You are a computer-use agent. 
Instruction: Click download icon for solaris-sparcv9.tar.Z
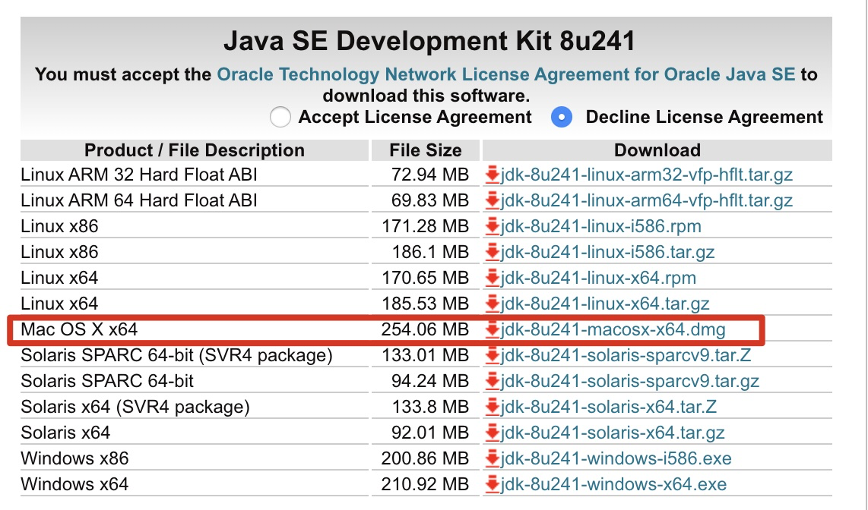(492, 355)
